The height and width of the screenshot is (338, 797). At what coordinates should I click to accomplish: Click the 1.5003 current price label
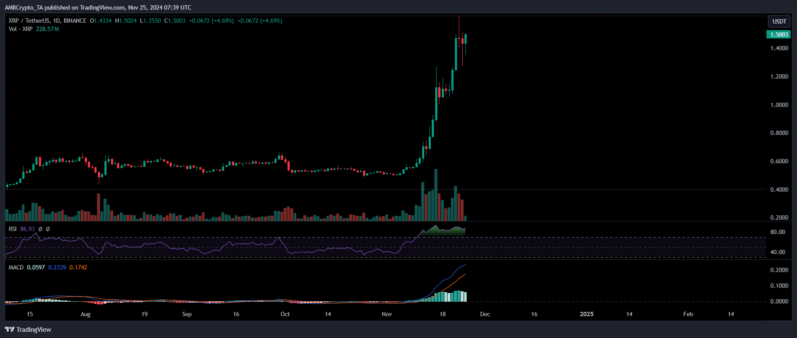(779, 34)
